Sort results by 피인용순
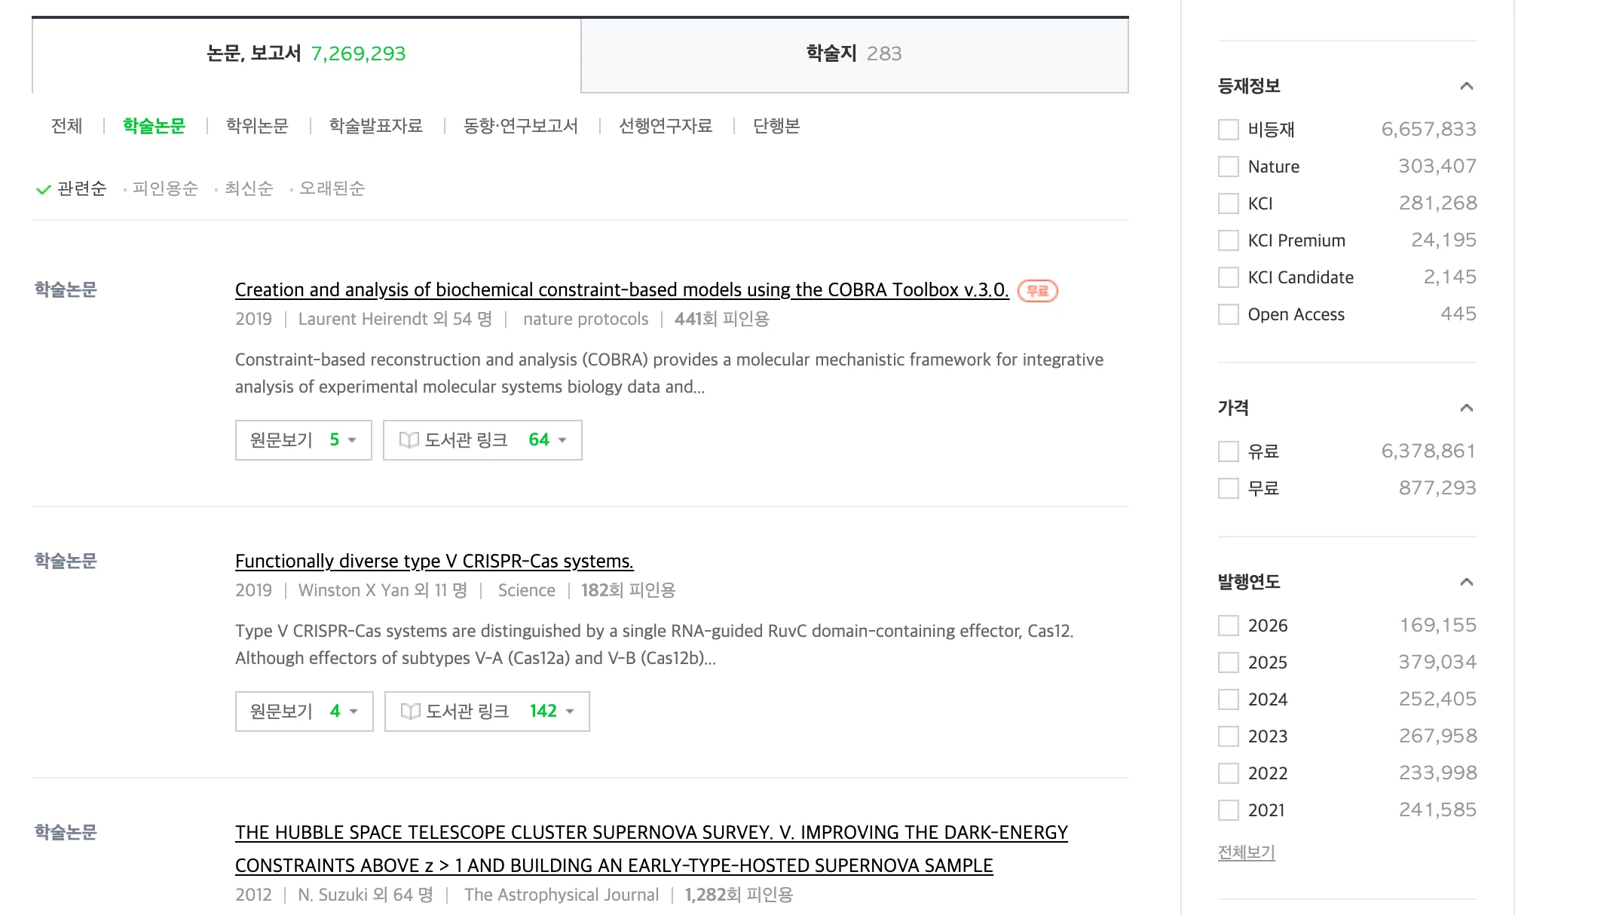 (165, 188)
